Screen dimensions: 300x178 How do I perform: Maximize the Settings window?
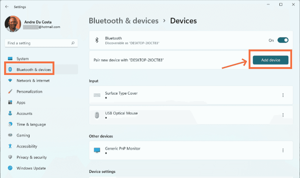[x=280, y=4]
